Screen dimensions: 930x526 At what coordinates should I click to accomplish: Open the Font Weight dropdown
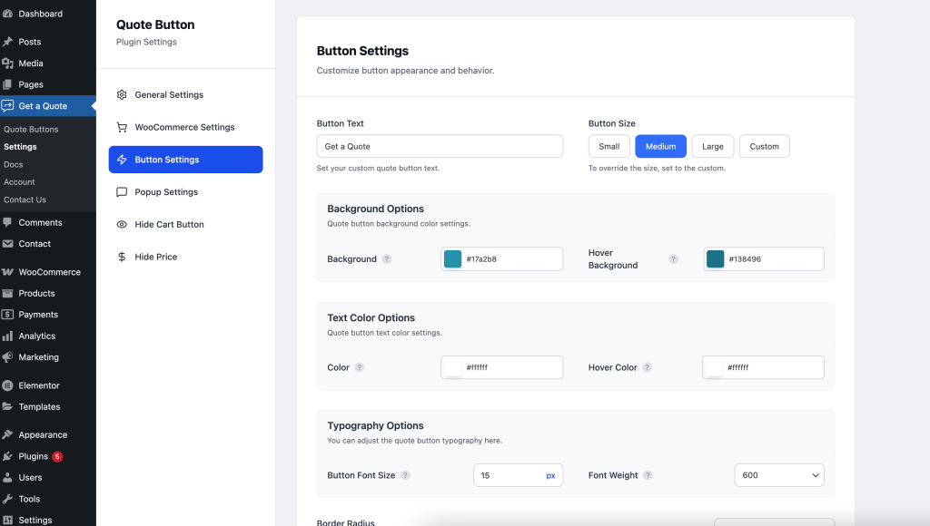click(x=778, y=475)
